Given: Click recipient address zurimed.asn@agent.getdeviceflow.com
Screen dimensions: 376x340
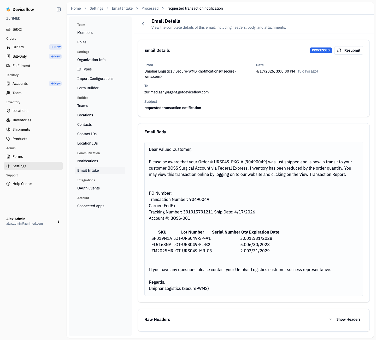Looking at the screenshot, I should click(x=177, y=92).
